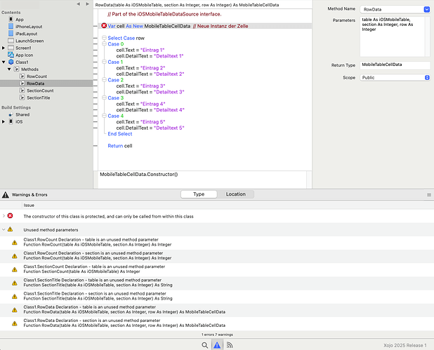Select the RowCount section unused parameter warning
Viewport: 434px width, 350px height.
[217, 256]
